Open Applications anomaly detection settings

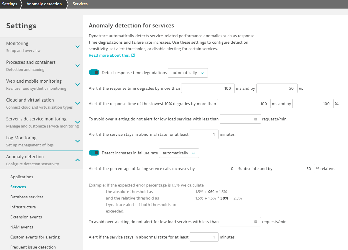tap(22, 177)
